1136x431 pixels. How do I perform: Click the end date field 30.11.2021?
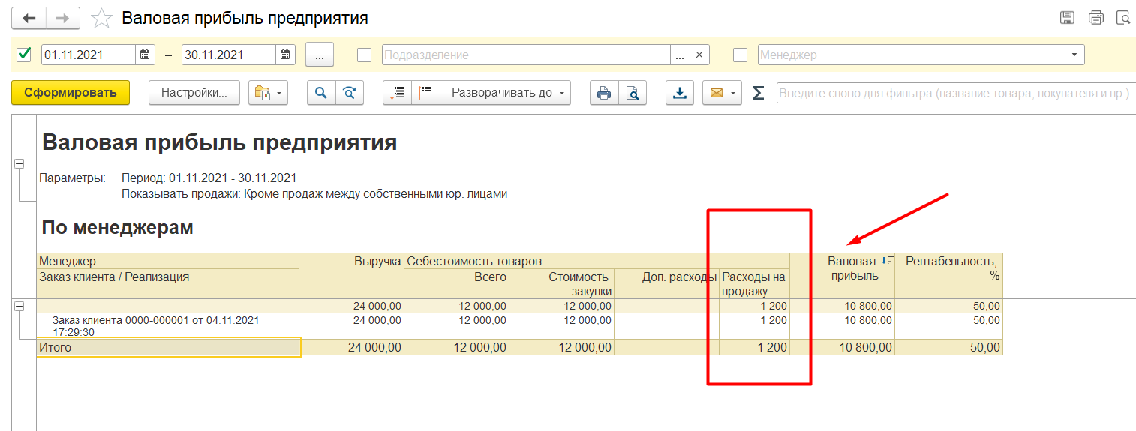tap(229, 55)
